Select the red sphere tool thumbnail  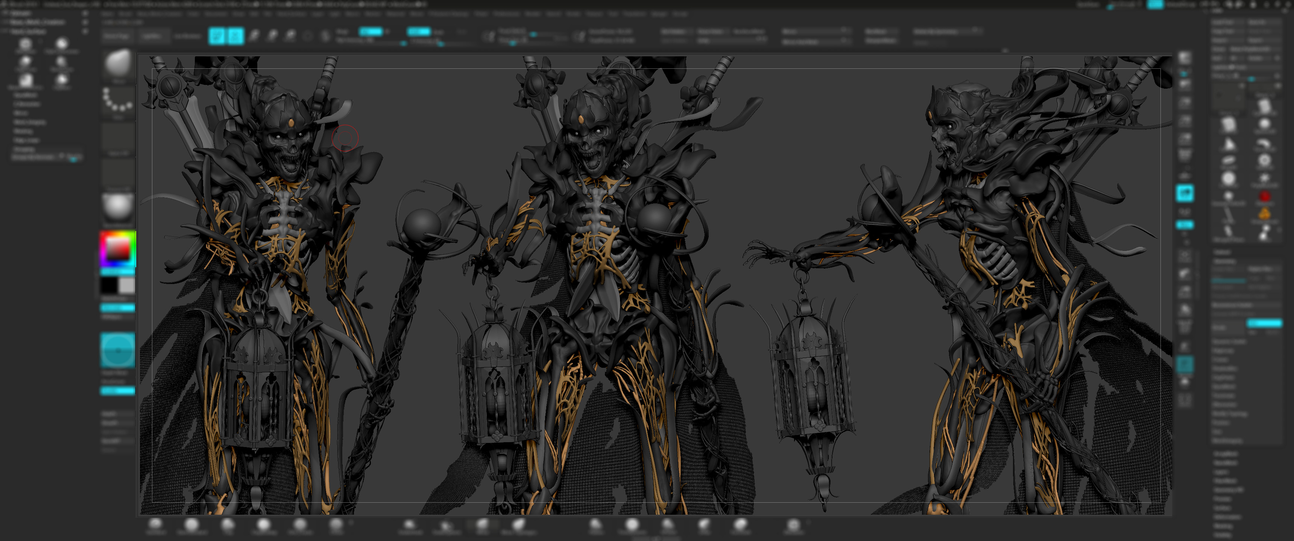(1265, 197)
